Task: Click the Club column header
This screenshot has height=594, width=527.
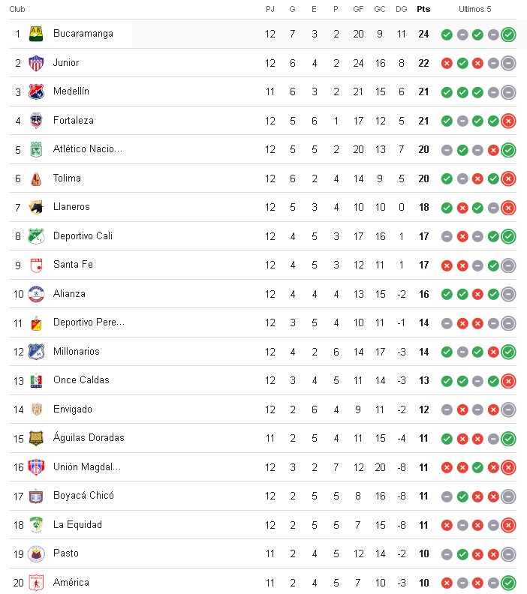Action: pos(17,9)
